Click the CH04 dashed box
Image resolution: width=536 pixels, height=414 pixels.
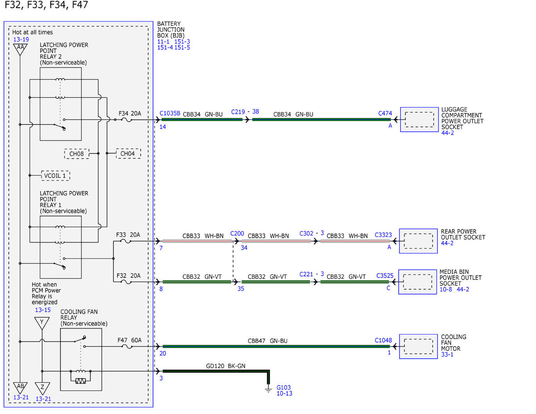[x=128, y=154]
